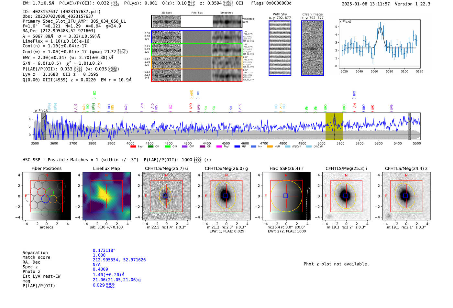Image resolution: width=453 pixels, height=308 pixels.
Task: Click the CIII legend swatch
Action: tap(202, 147)
